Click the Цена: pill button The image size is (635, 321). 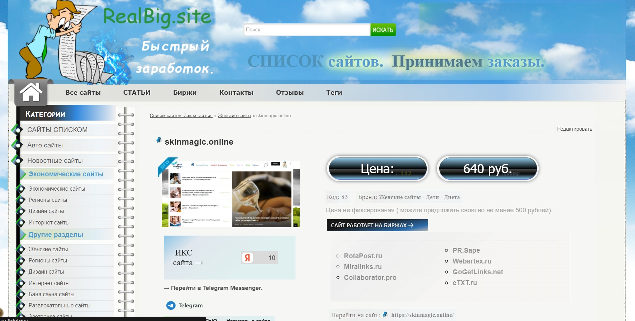[378, 169]
